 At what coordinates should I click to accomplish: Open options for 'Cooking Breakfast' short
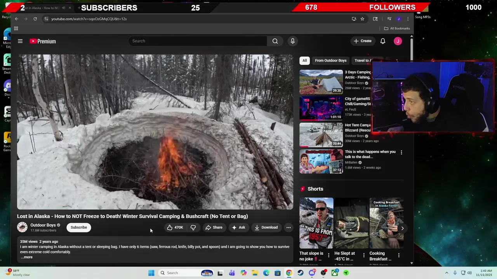pos(399,255)
